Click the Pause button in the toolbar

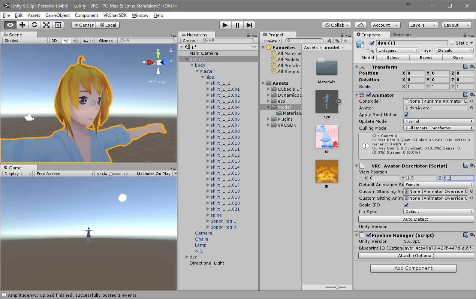pos(237,25)
